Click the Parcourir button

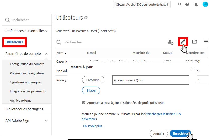(93, 80)
